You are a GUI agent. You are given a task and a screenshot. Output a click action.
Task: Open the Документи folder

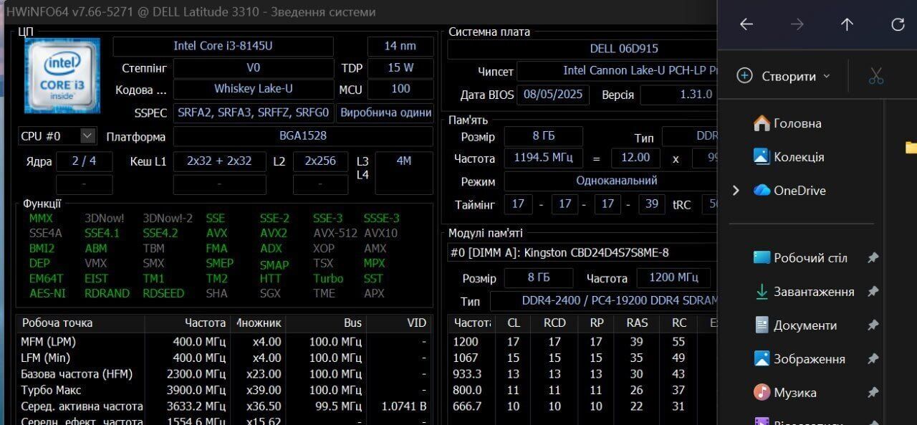tap(805, 325)
